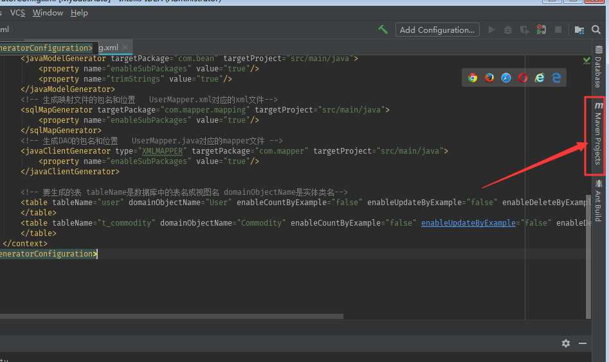
Task: Click the enableUpdateByExample underlined link
Action: click(x=468, y=223)
